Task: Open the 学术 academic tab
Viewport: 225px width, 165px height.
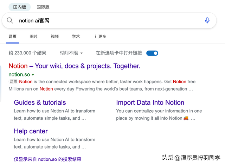Action: click(76, 37)
